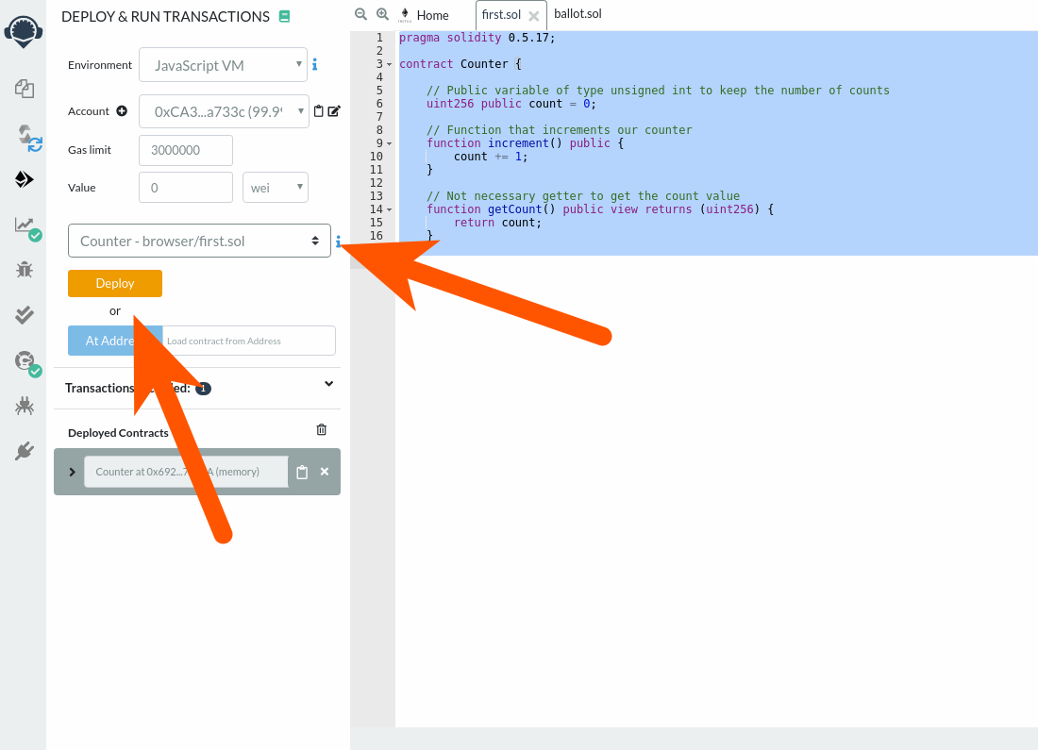Click the Remix logo at top left

[x=24, y=31]
